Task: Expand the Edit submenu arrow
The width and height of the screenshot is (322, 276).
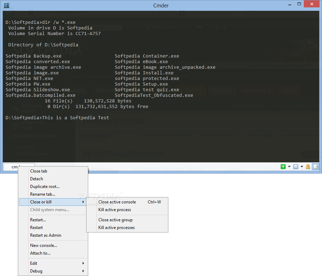Action: (x=83, y=263)
